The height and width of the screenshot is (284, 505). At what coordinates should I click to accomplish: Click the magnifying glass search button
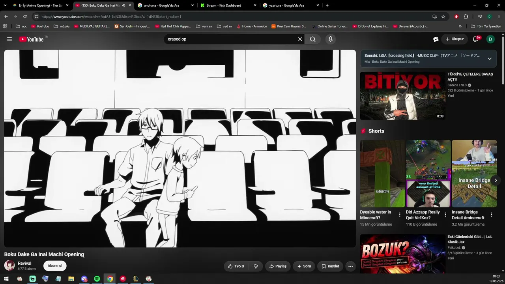pyautogui.click(x=313, y=39)
